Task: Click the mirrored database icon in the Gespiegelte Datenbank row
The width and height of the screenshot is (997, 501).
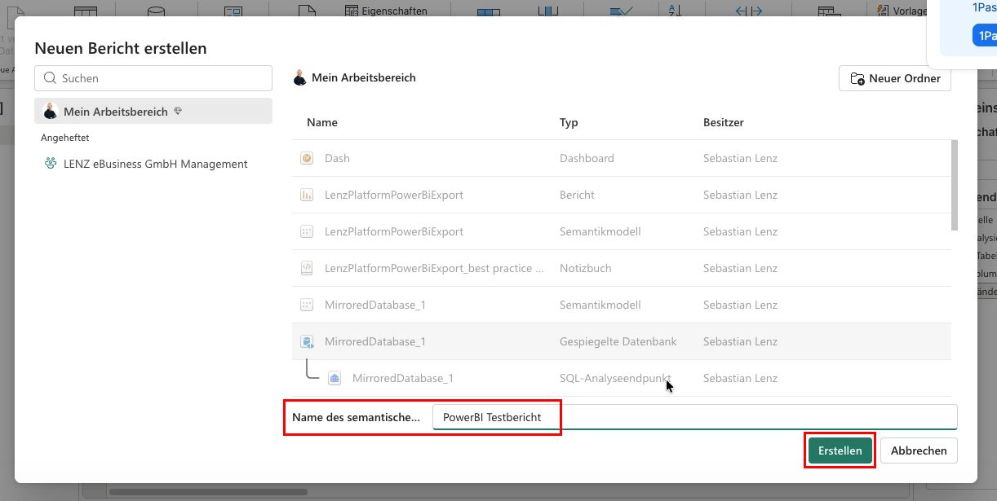Action: pos(307,341)
